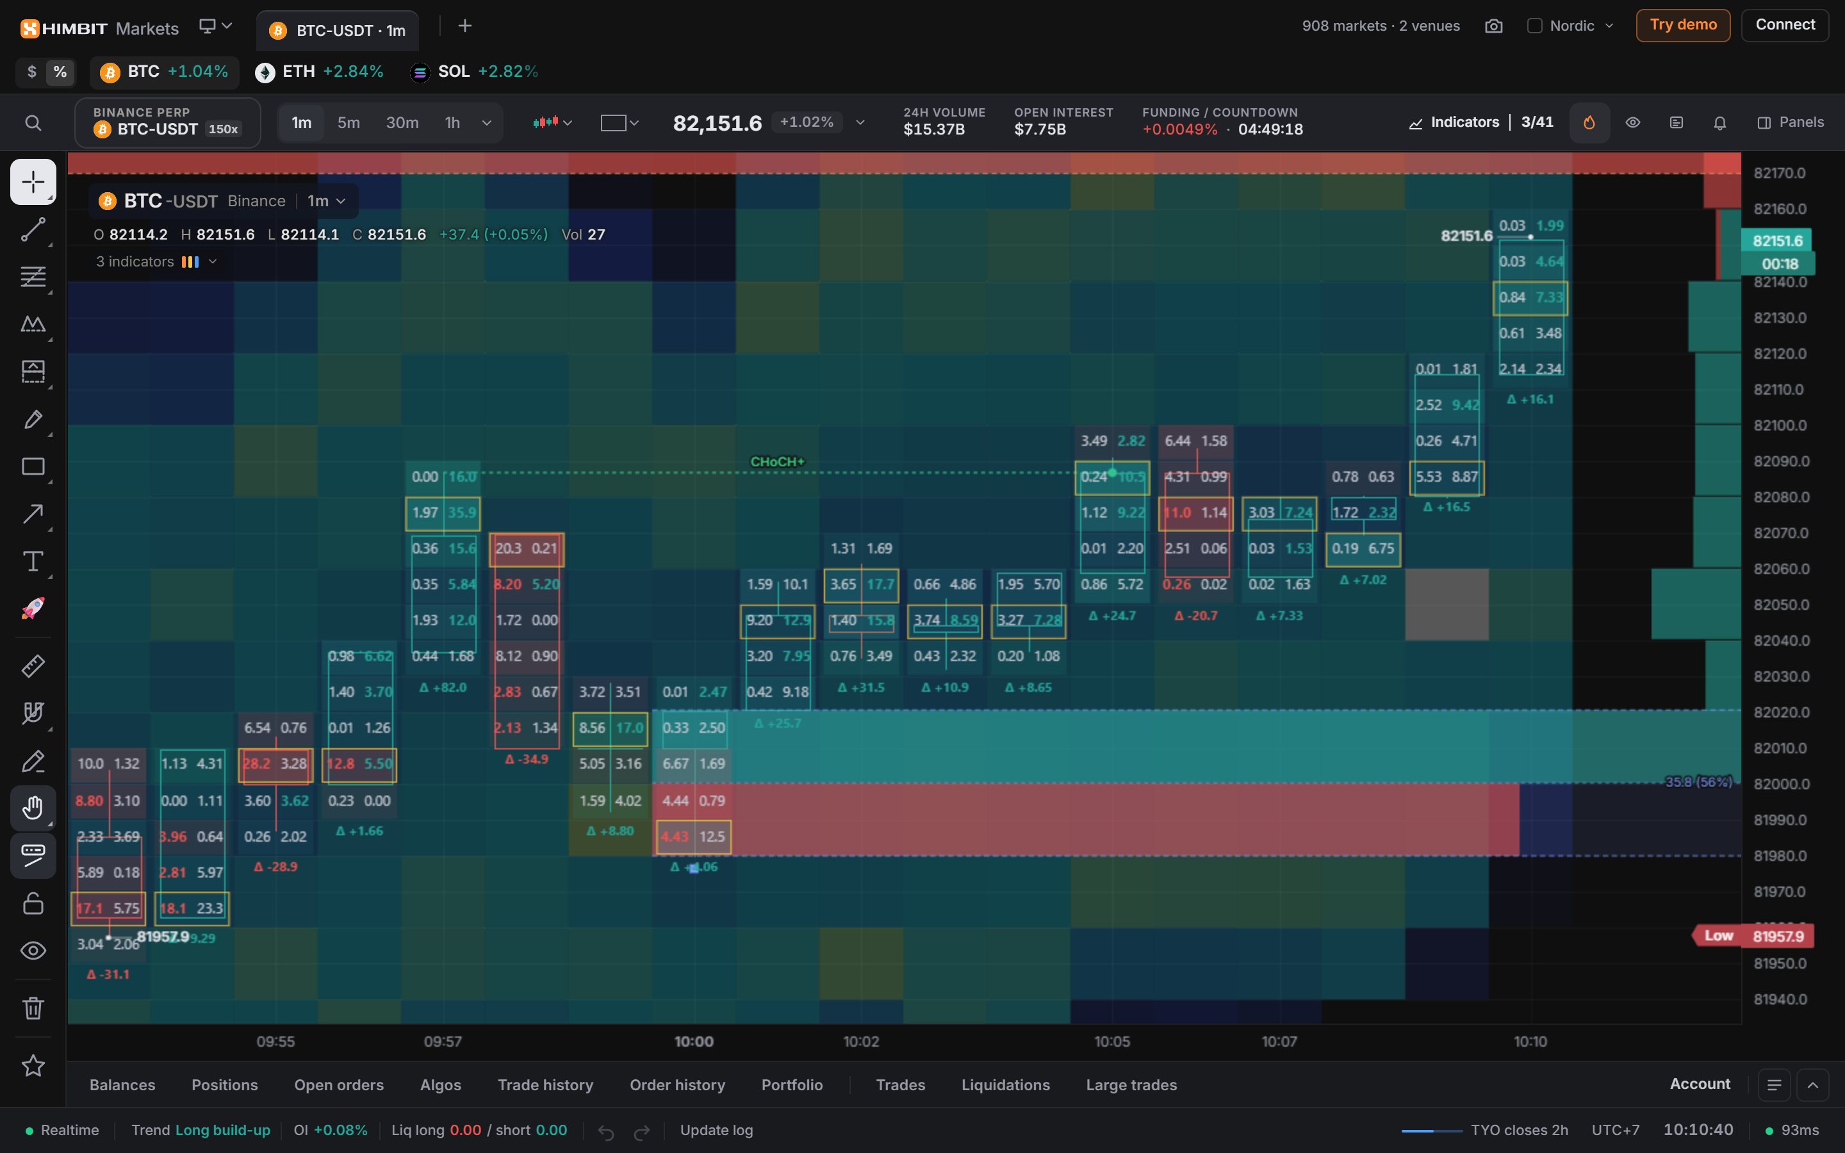The width and height of the screenshot is (1845, 1153).
Task: Collapse the bottom panel with chevron
Action: point(1812,1084)
